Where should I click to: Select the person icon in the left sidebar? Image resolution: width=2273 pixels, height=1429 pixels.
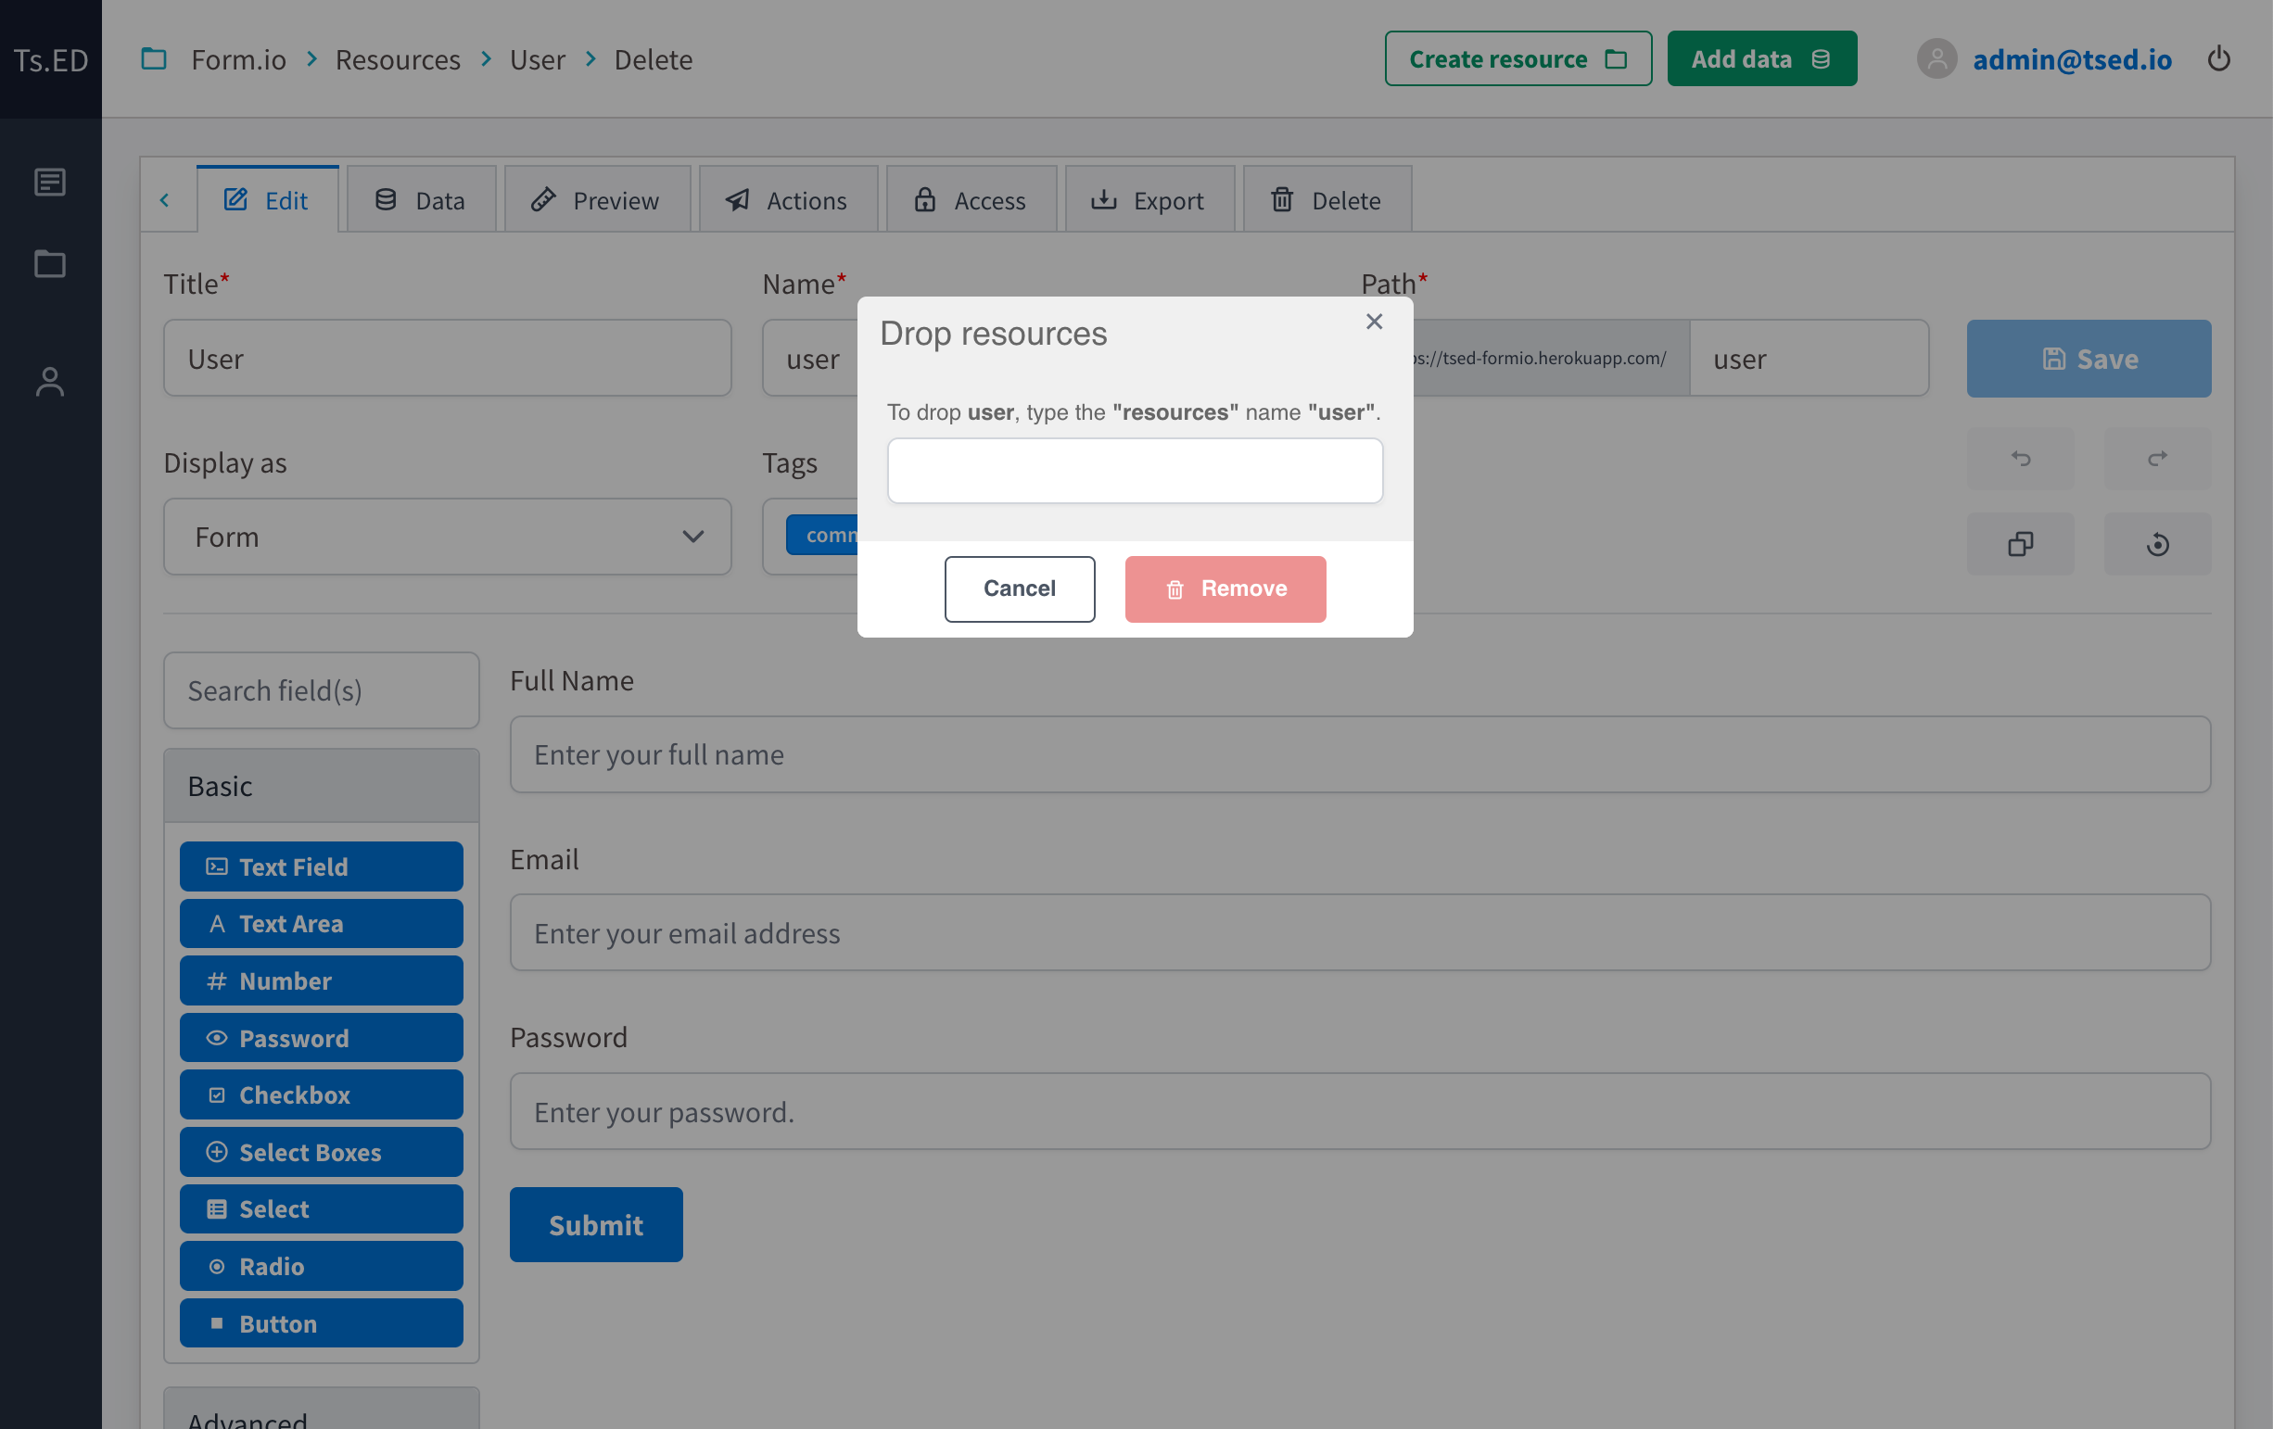pyautogui.click(x=49, y=381)
